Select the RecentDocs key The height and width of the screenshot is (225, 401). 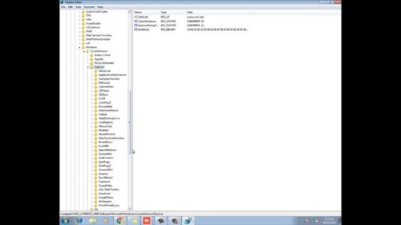tap(105, 142)
